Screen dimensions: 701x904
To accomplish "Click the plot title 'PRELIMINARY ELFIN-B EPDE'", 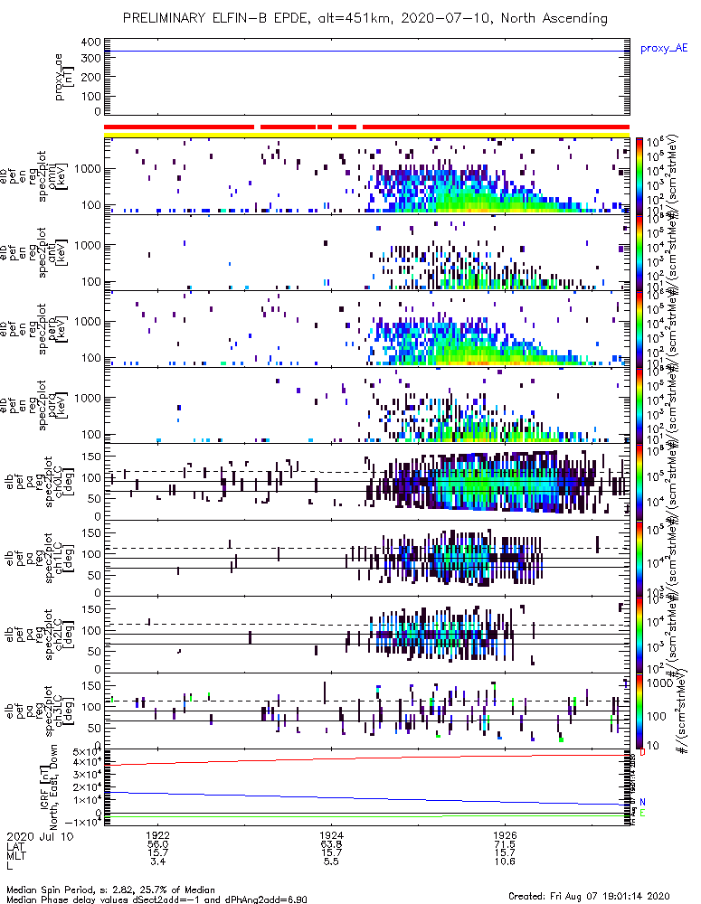I will [217, 18].
